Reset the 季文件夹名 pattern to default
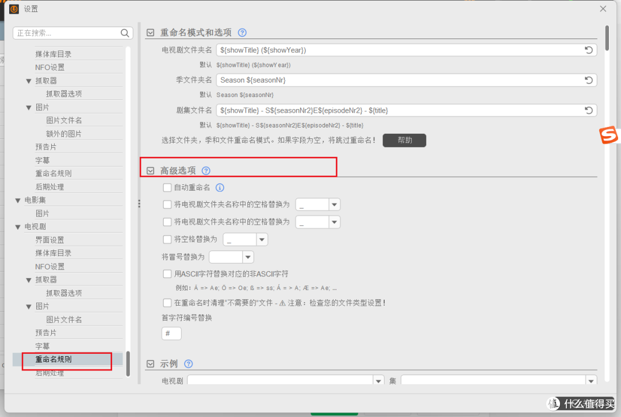 pos(588,80)
